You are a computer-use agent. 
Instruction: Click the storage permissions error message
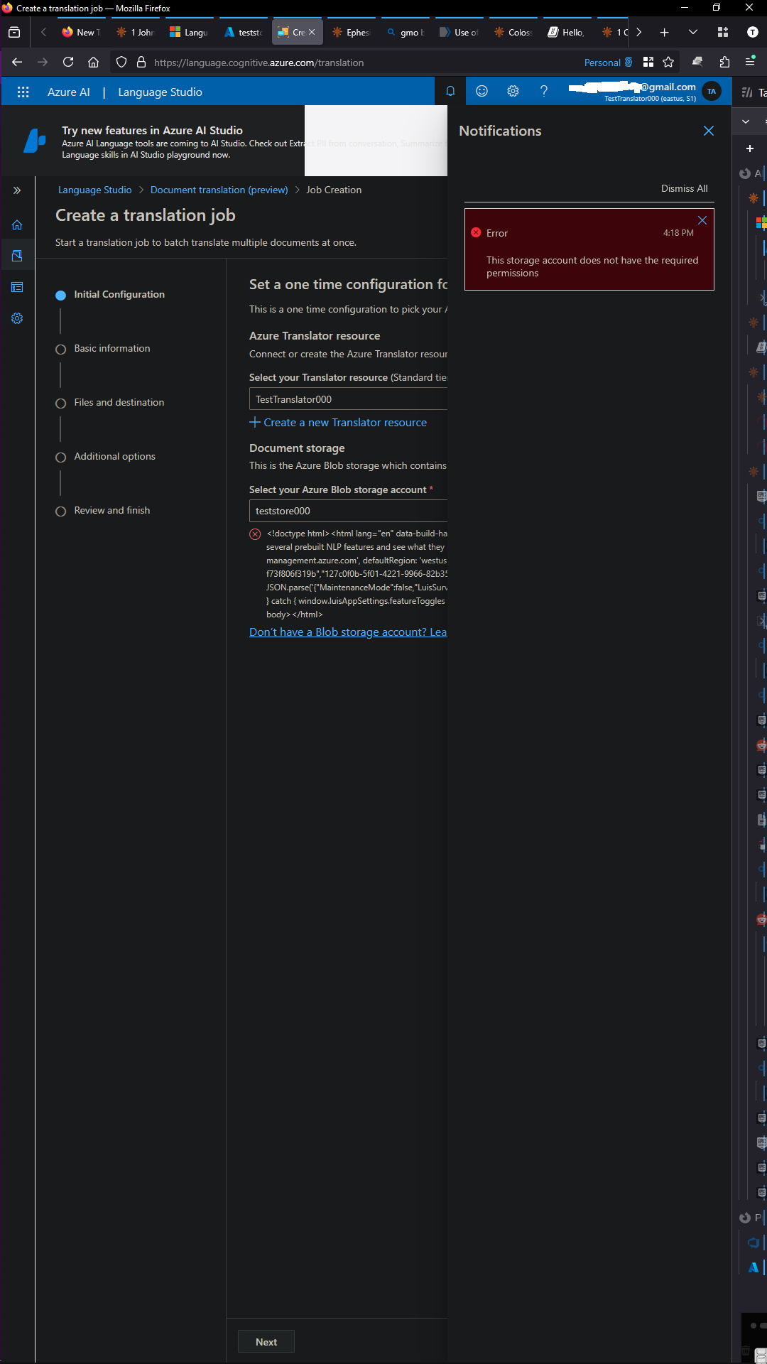coord(592,266)
